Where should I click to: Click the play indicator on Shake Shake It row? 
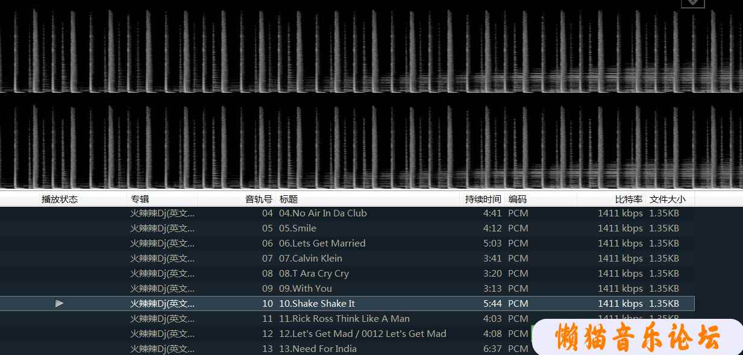tap(59, 303)
